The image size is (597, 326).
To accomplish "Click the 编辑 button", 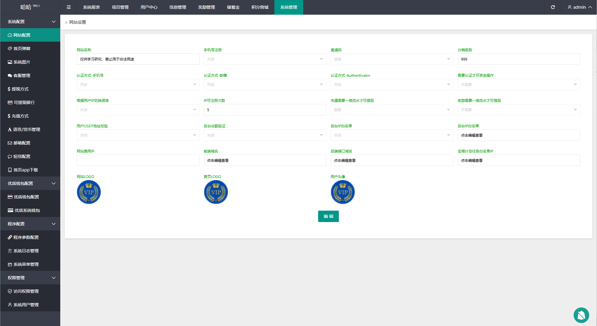I will 328,216.
